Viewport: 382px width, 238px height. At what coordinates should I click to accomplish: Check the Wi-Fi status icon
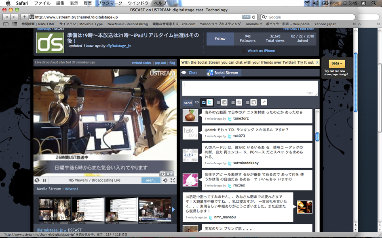pos(307,3)
